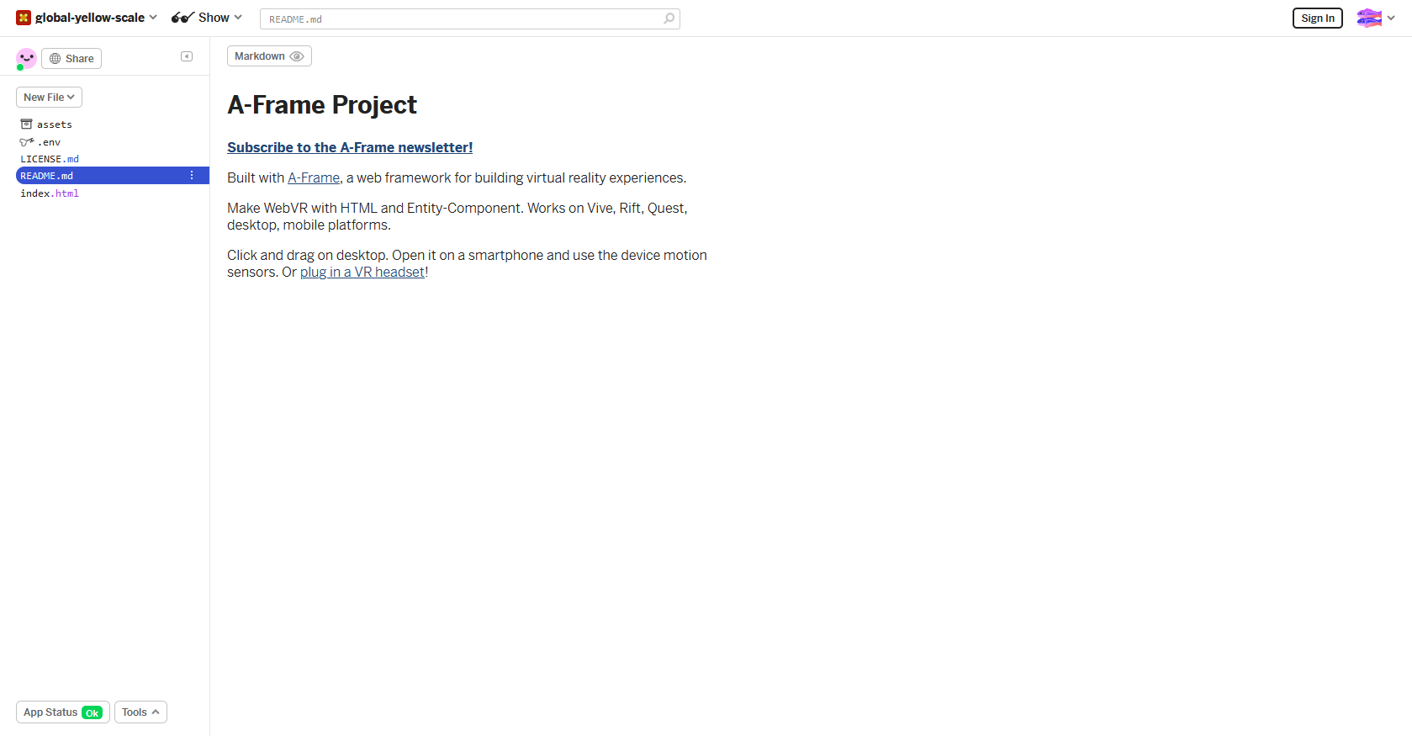Click the user avatar in sidebar
Viewport: 1412px width, 736px height.
pyautogui.click(x=26, y=58)
